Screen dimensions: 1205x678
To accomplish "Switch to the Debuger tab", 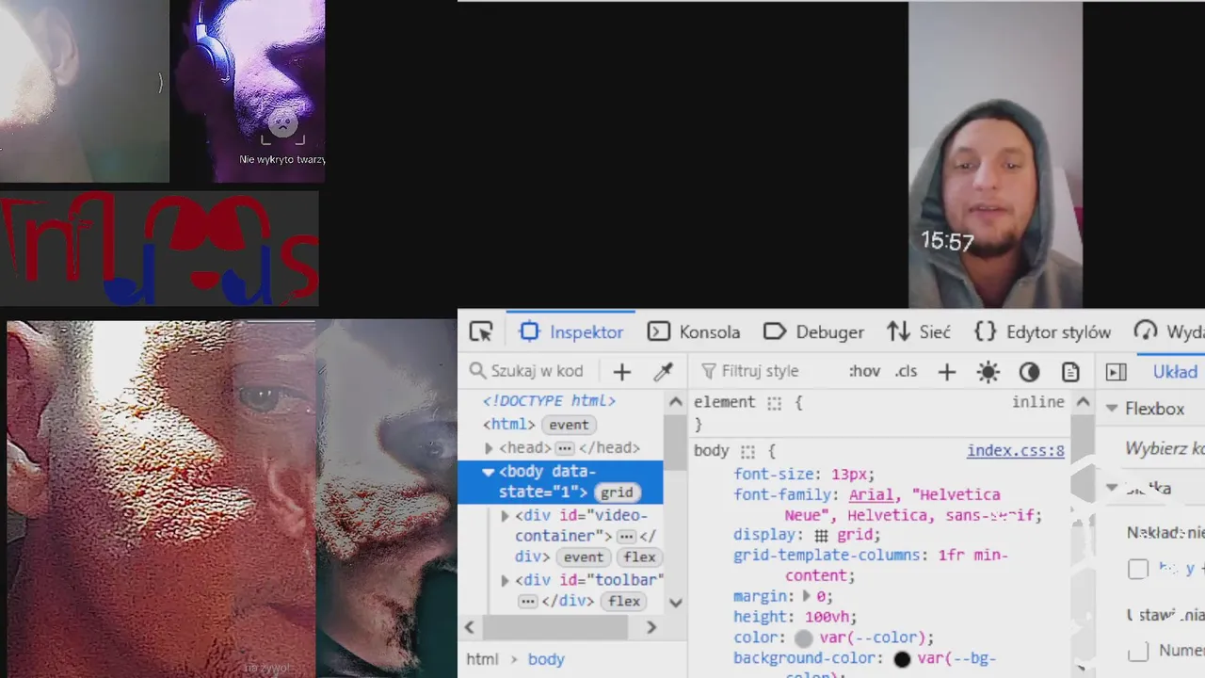I will pyautogui.click(x=813, y=331).
